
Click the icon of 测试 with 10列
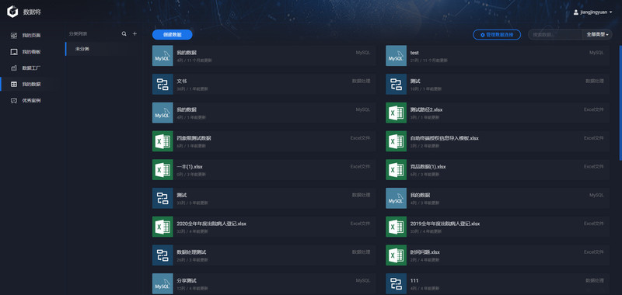tap(397, 84)
